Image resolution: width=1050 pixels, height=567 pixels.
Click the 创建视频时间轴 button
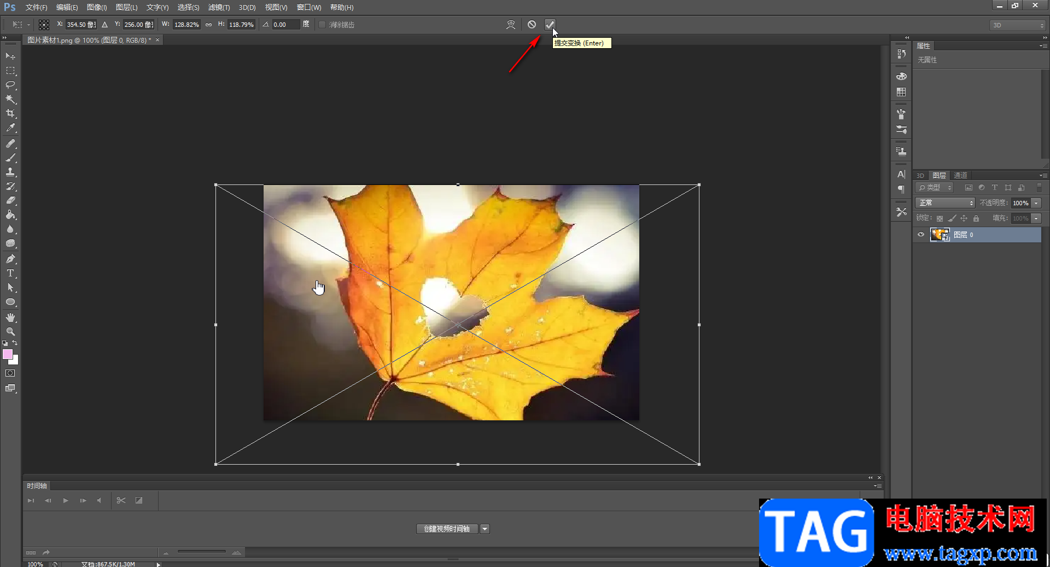447,529
